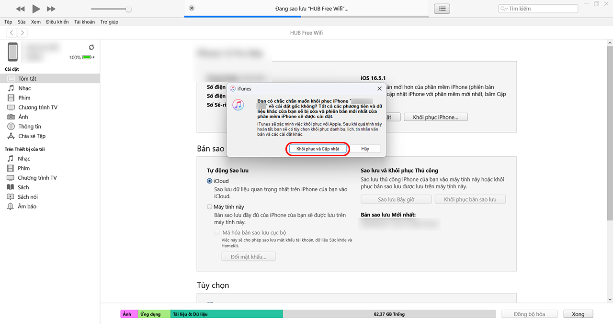This screenshot has width=613, height=324.
Task: Click the back navigation arrow
Action: pos(11,32)
